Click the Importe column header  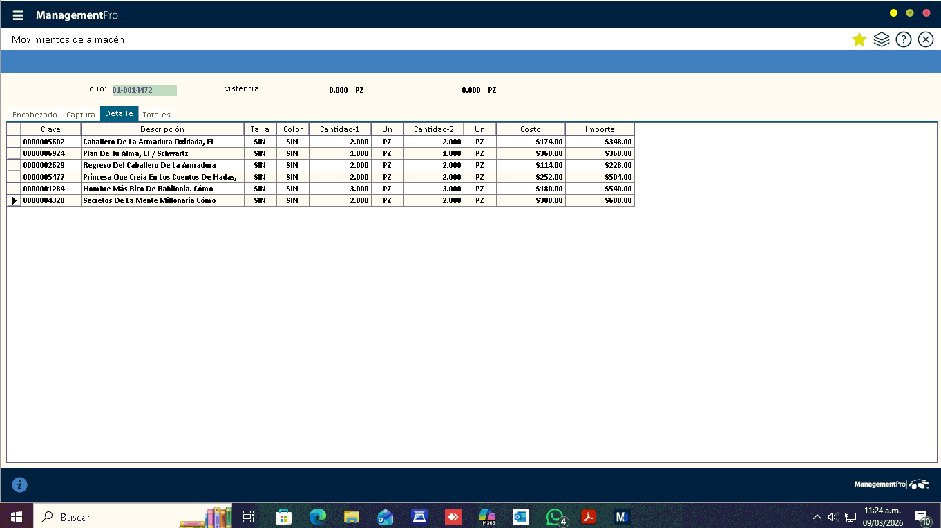599,129
